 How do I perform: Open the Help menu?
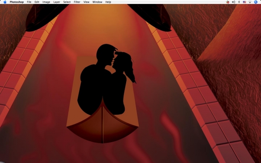click(x=108, y=2)
